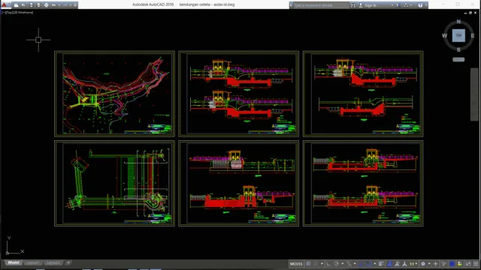Open the status bar Customization menu icon
Viewport: 481px width, 270px height.
pos(476,264)
